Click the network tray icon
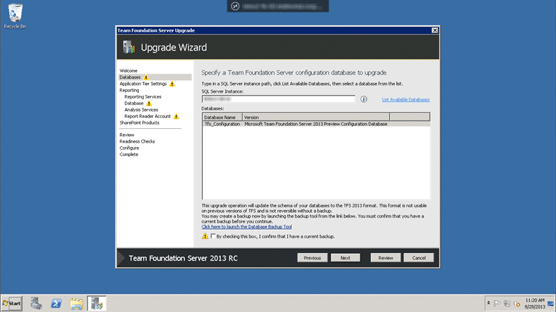Viewport: 556px width, 312px height. click(507, 304)
